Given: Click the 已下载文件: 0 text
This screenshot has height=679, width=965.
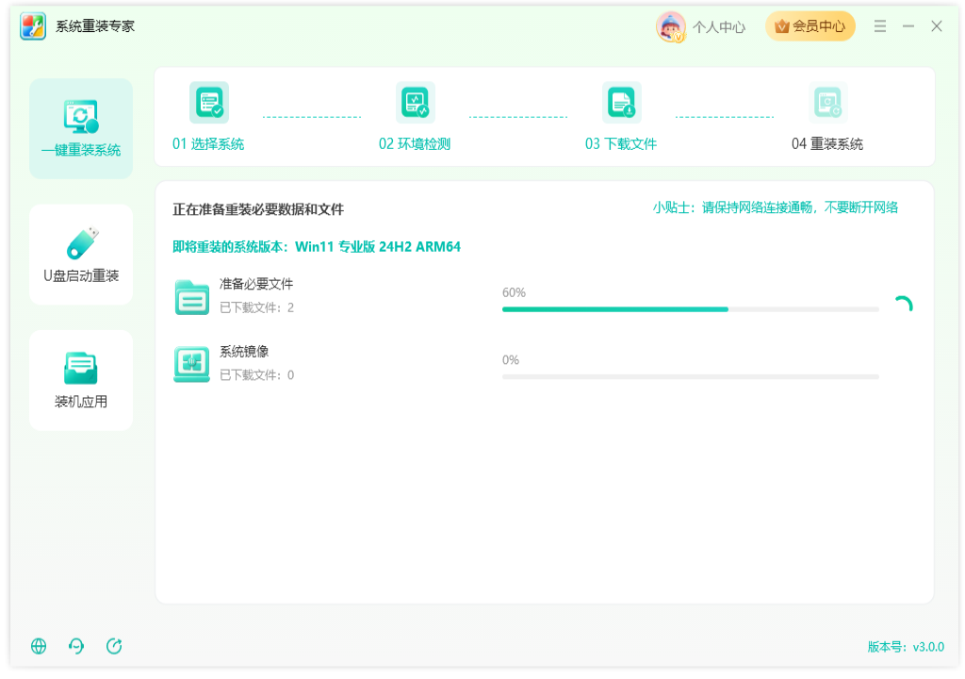Looking at the screenshot, I should point(256,375).
